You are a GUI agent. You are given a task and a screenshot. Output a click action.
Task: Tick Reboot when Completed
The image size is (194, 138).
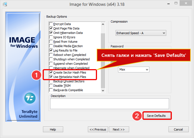[x=51, y=55]
